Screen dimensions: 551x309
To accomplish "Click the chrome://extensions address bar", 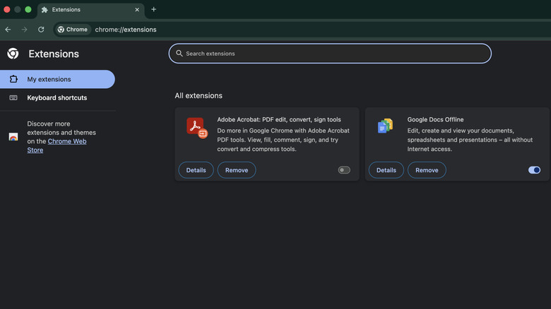I will click(126, 30).
